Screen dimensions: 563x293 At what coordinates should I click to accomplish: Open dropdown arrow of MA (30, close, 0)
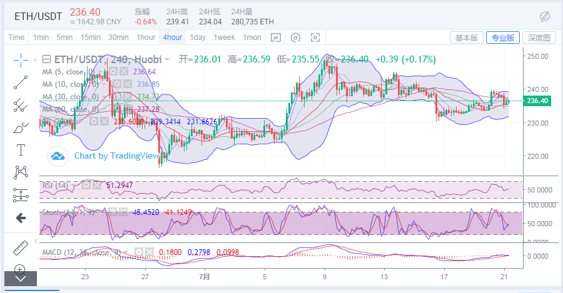point(104,97)
